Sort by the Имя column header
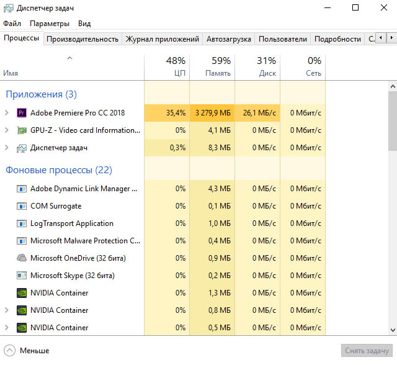397x365 pixels. (x=72, y=68)
